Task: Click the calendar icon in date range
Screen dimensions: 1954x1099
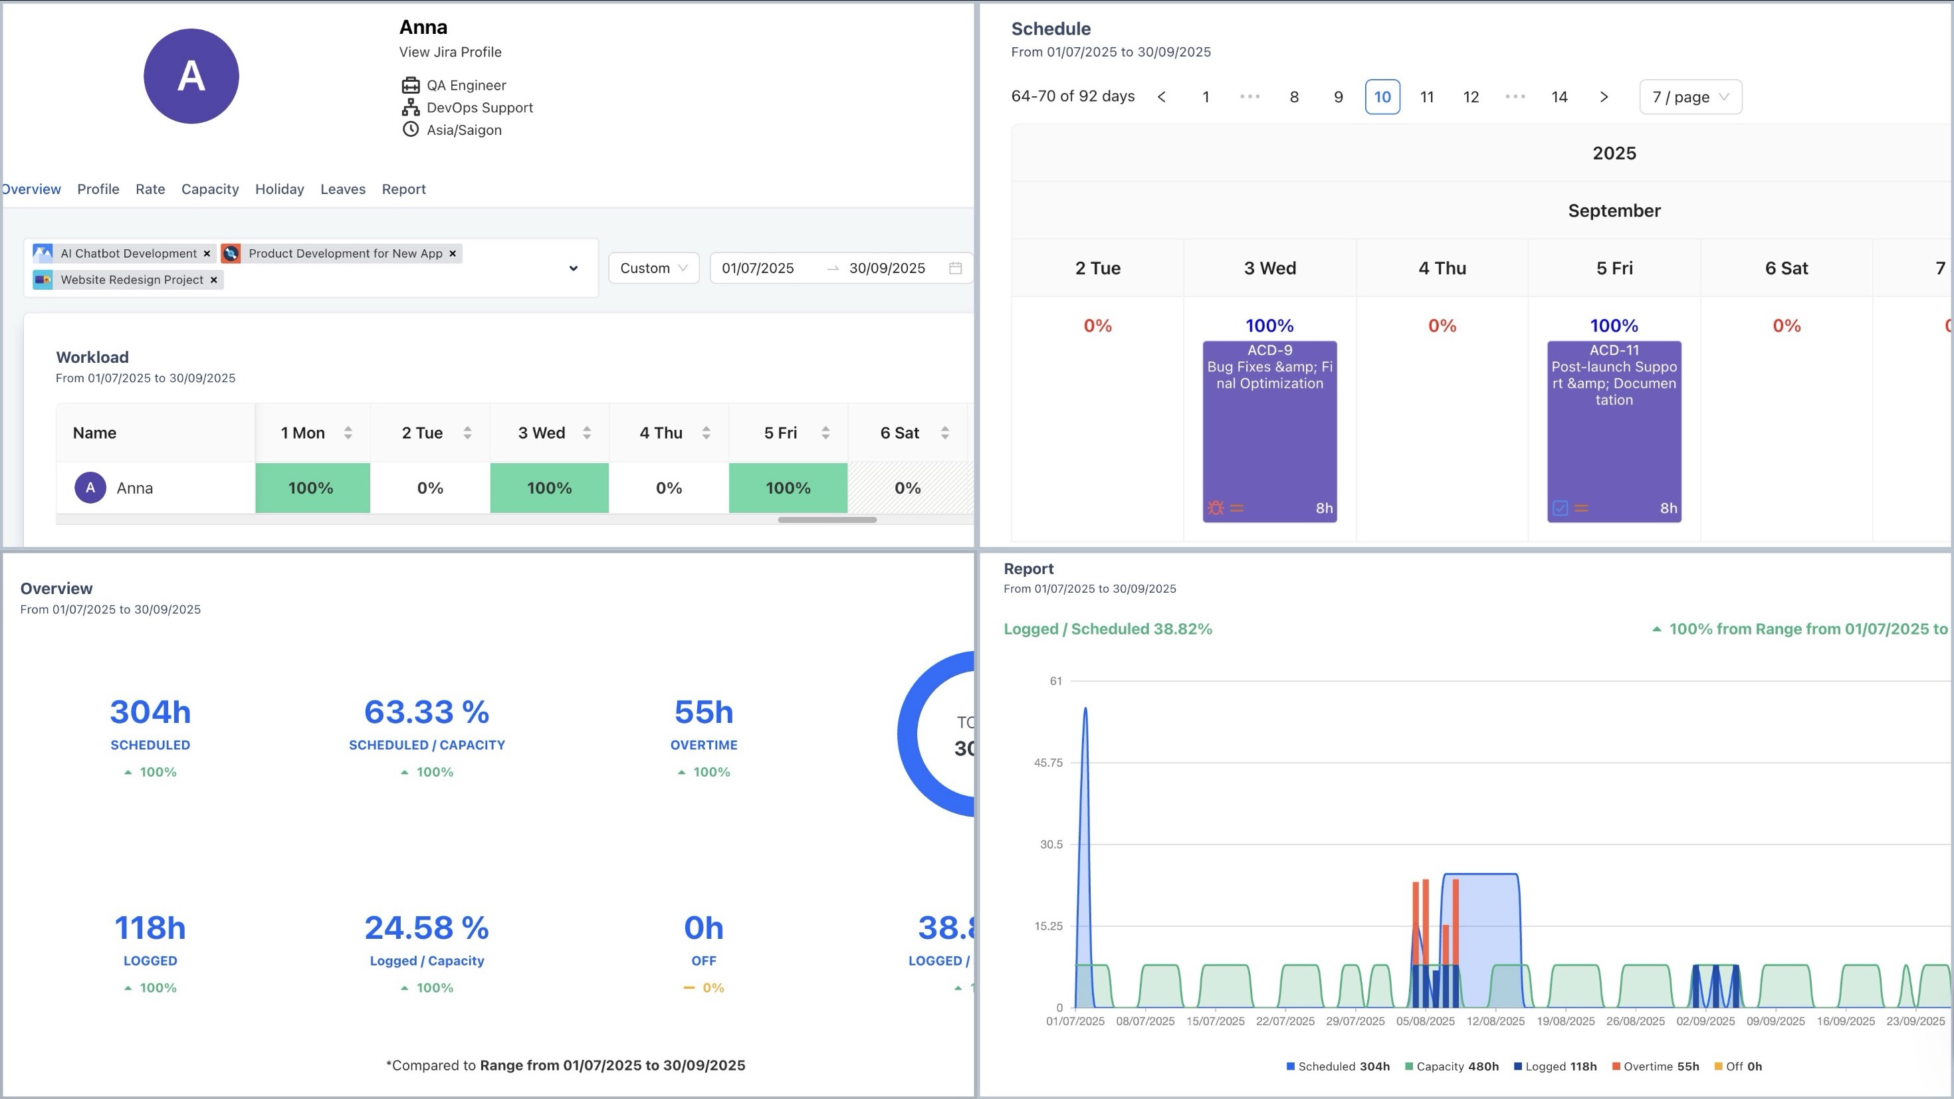Action: (955, 268)
